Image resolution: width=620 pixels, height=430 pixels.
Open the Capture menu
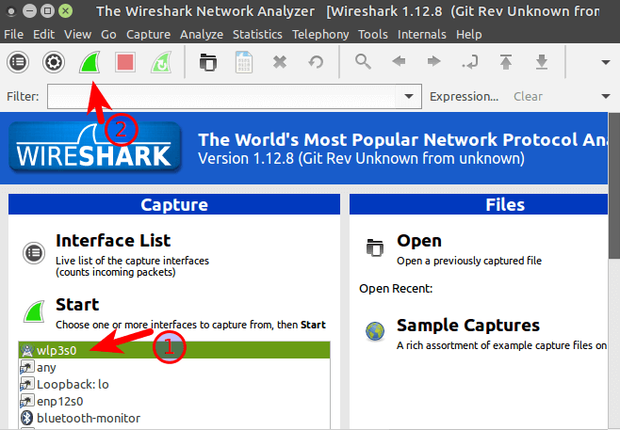[x=148, y=34]
